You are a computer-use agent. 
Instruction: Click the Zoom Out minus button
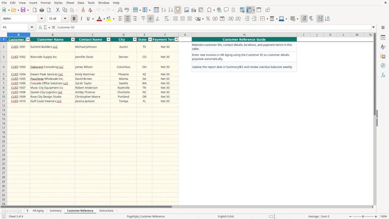[x=350, y=216]
